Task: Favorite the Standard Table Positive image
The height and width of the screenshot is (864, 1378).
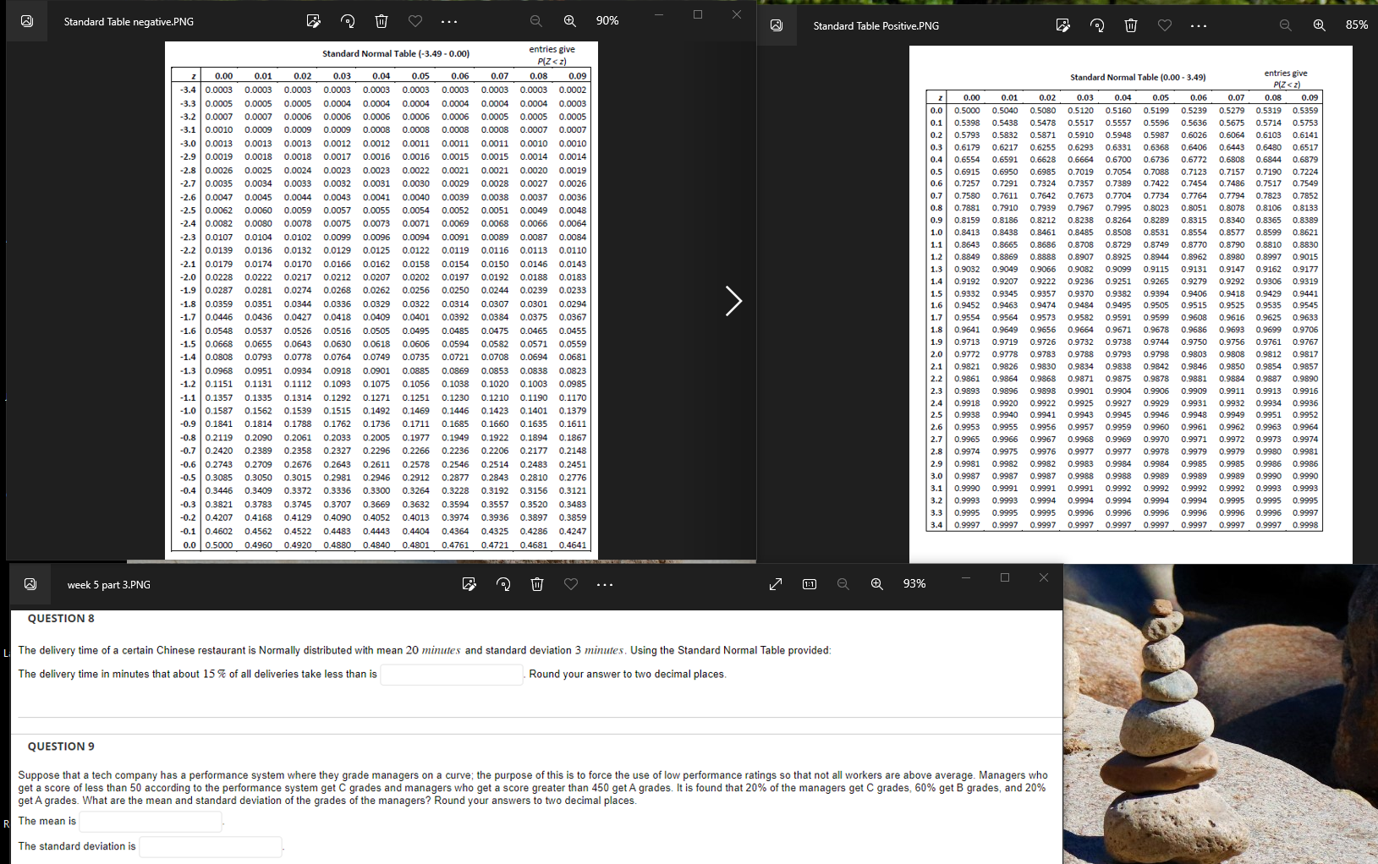Action: click(x=1165, y=25)
